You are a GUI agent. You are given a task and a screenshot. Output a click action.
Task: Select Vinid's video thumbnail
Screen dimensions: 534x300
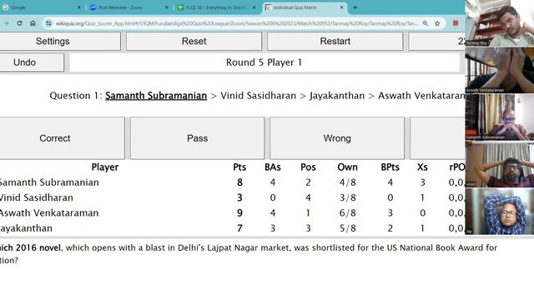tap(500, 164)
